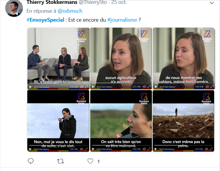Play the 'aucun agriculteur n'a accepté' video

[93, 87]
